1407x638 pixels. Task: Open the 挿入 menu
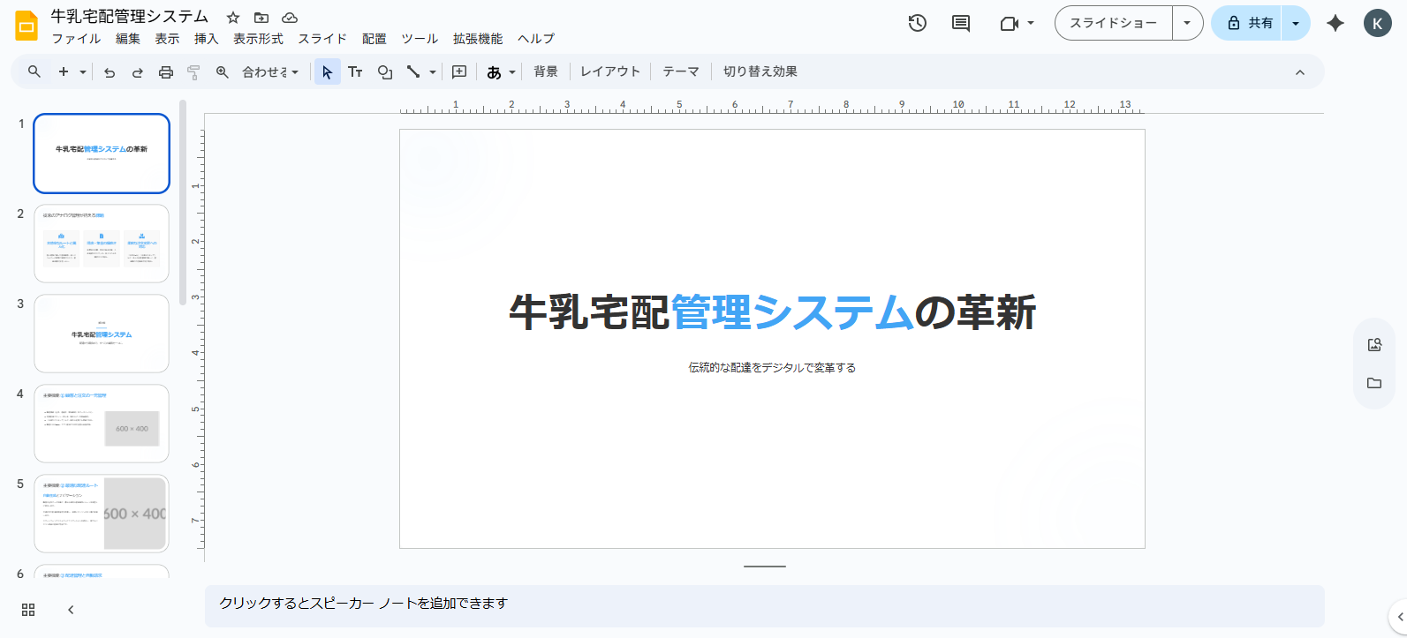click(206, 39)
